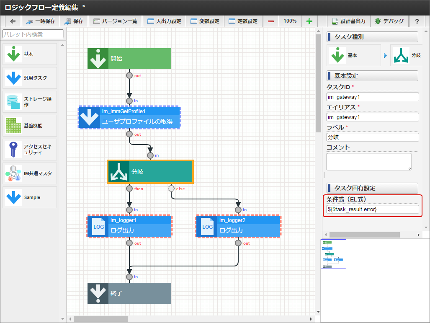Click the 100% zoom level button
Image resolution: width=430 pixels, height=323 pixels.
(290, 21)
